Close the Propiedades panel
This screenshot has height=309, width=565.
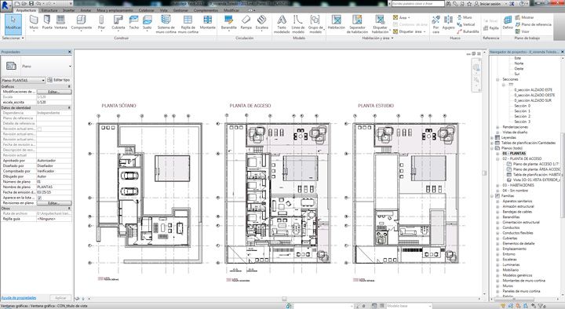tap(70, 52)
